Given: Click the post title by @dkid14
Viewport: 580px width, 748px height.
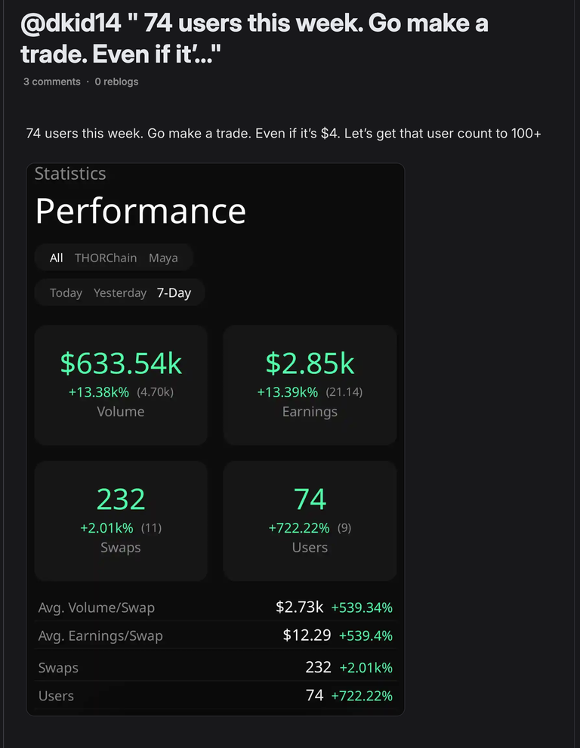Looking at the screenshot, I should (255, 38).
